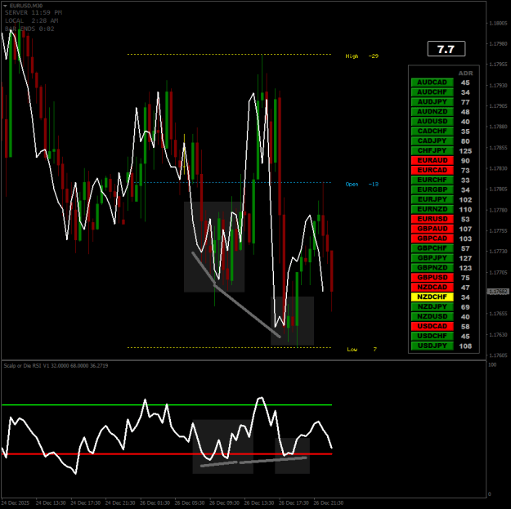The width and height of the screenshot is (511, 509).
Task: Click the High -29 label
Action: (361, 56)
